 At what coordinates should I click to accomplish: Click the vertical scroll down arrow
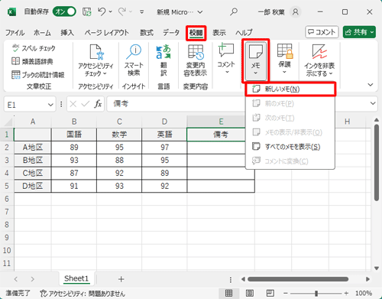(377, 268)
